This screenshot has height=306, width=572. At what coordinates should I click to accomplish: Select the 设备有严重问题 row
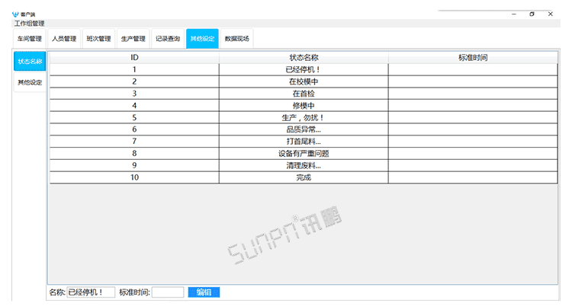(304, 154)
